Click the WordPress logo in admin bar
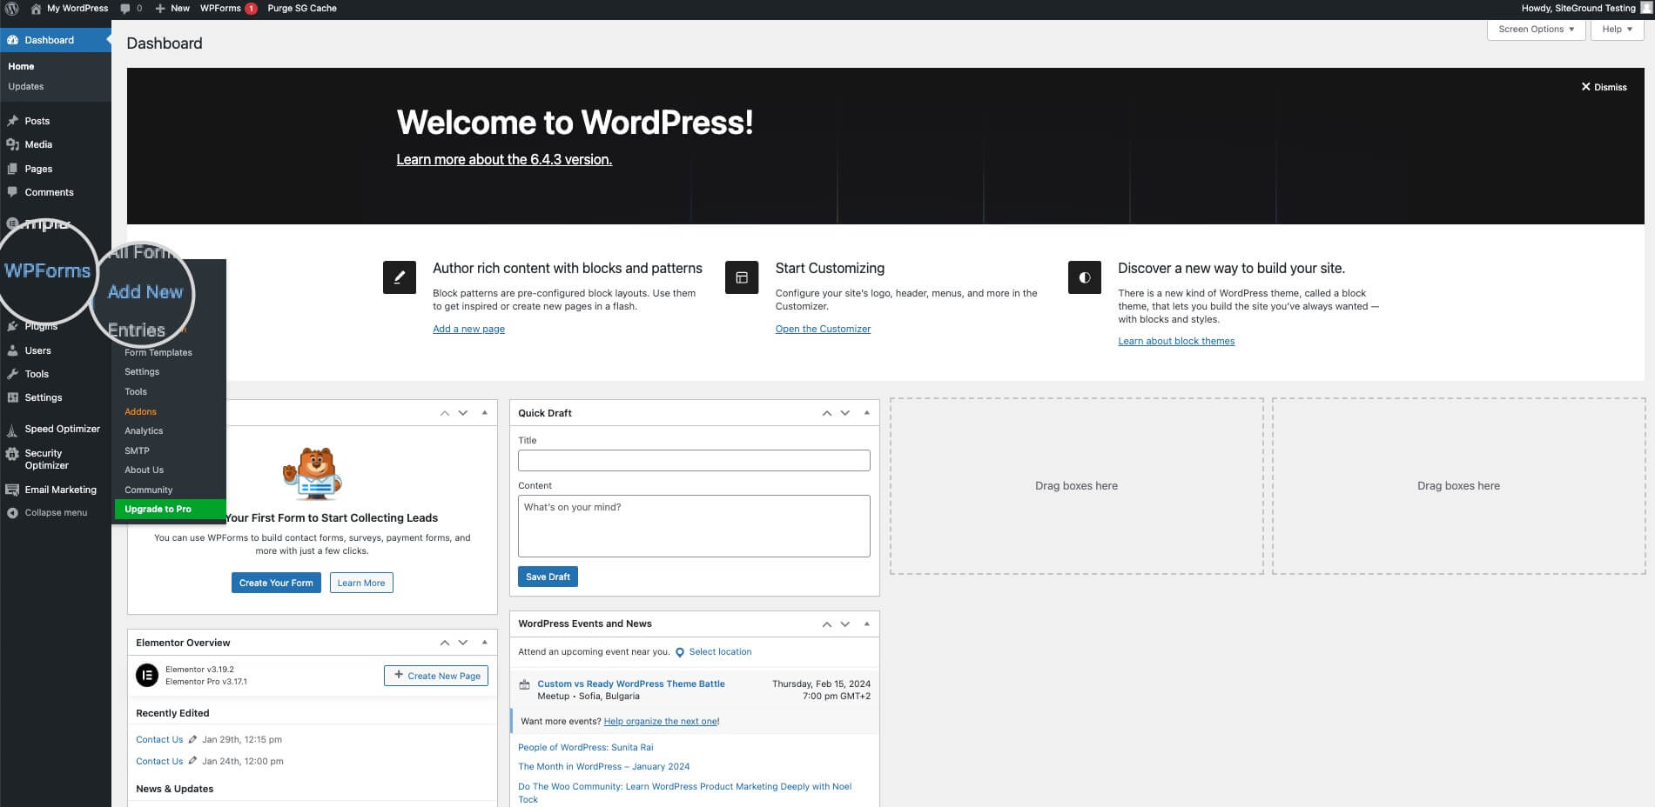Screen dimensions: 1655x807 click(x=12, y=9)
